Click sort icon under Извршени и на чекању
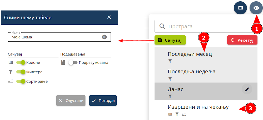 coord(183,114)
